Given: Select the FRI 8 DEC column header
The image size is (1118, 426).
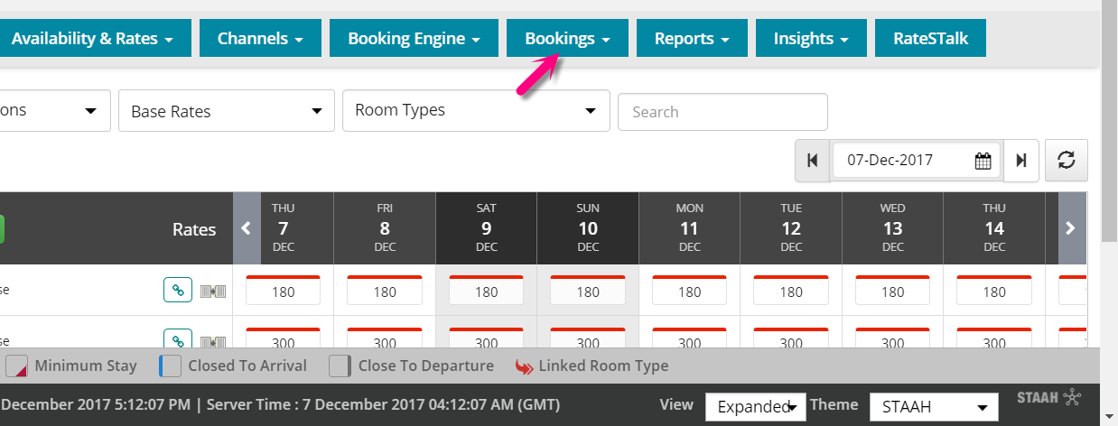Looking at the screenshot, I should [385, 228].
